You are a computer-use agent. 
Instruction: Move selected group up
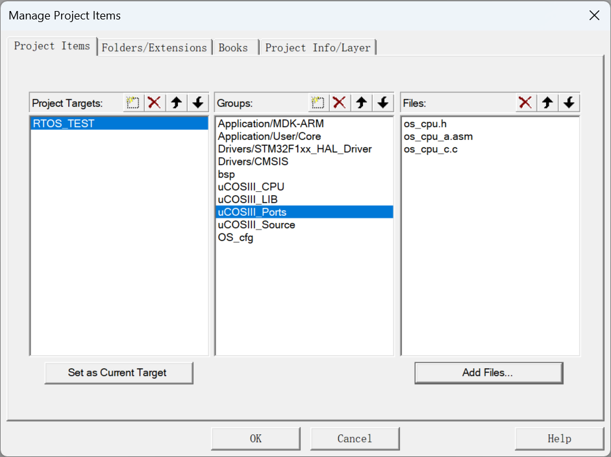tap(362, 102)
